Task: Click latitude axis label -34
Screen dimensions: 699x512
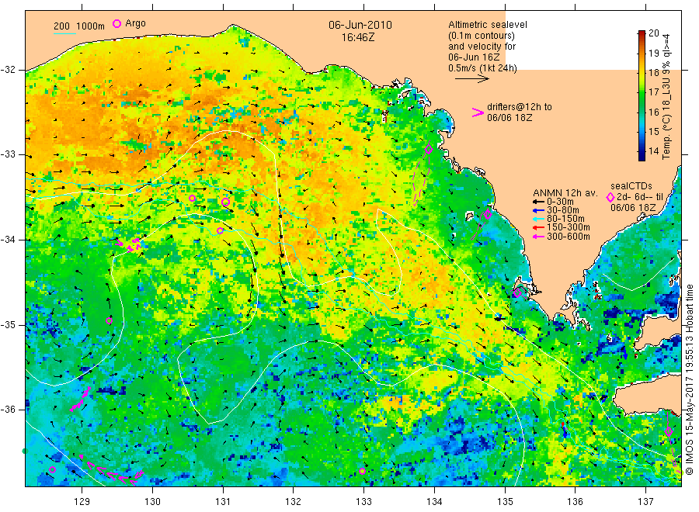Action: [9, 240]
